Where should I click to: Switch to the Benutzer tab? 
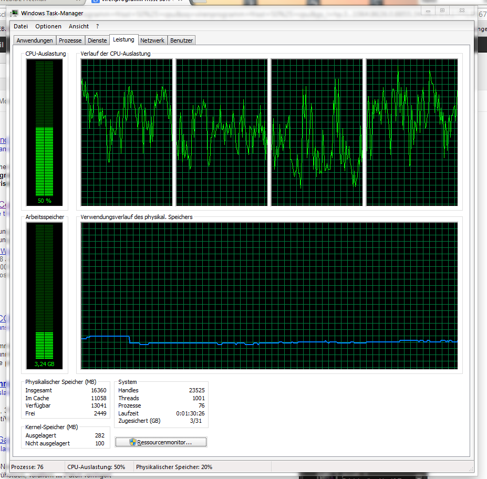pos(181,40)
